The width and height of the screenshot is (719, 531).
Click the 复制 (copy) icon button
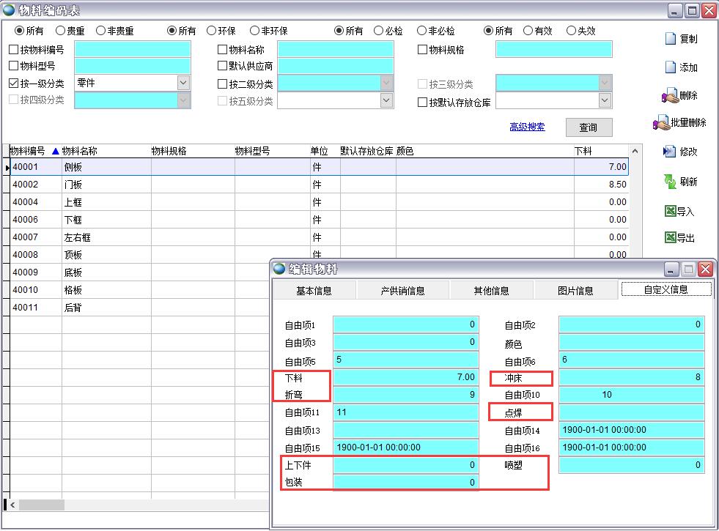[x=671, y=39]
